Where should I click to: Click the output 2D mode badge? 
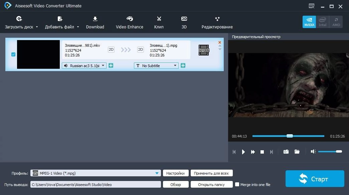[x=141, y=49]
